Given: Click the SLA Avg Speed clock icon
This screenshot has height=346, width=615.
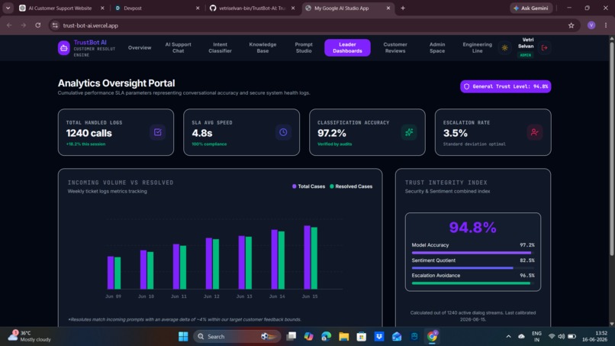Looking at the screenshot, I should point(283,132).
